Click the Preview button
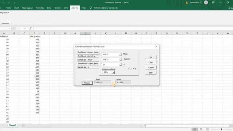This screenshot has height=131, width=233. pyautogui.click(x=87, y=83)
